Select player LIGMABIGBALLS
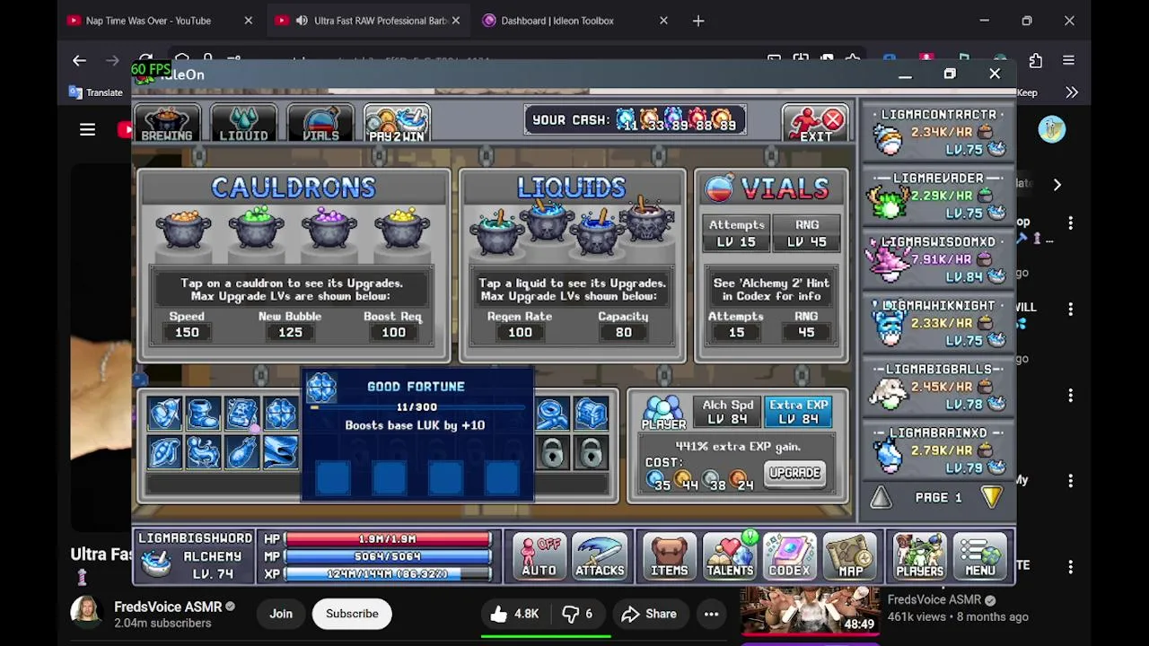The height and width of the screenshot is (646, 1149). tap(938, 387)
